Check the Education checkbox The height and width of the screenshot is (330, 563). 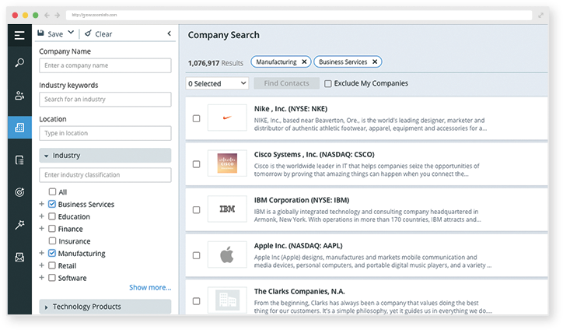point(52,216)
